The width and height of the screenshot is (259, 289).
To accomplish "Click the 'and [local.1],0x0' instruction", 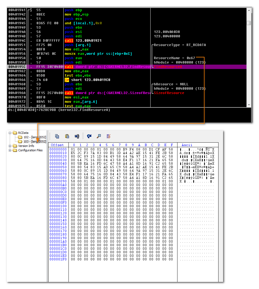I will [x=83, y=23].
